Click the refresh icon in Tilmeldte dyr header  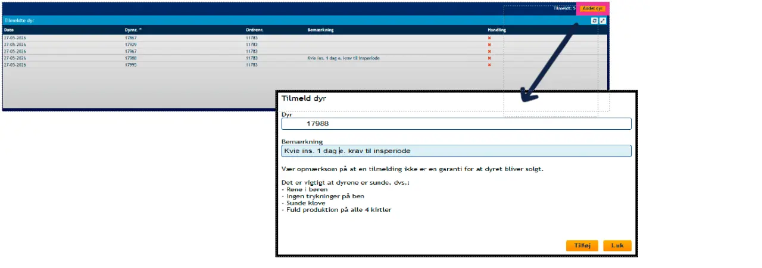tap(594, 21)
